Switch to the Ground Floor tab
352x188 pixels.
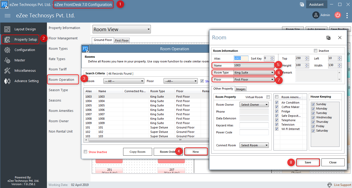point(103,40)
